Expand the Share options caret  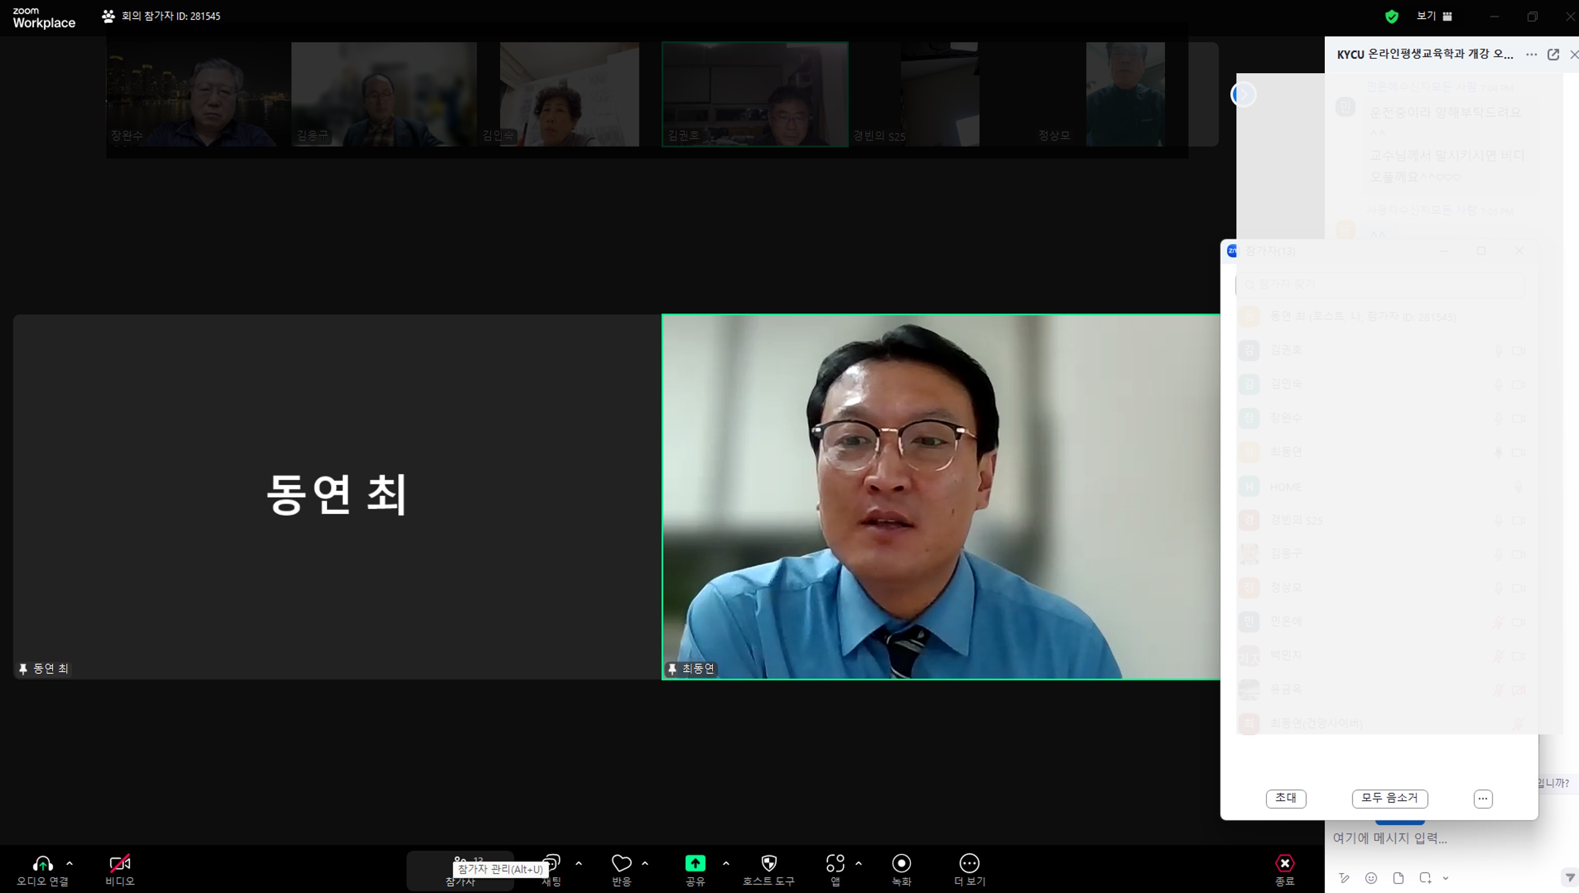(x=726, y=863)
